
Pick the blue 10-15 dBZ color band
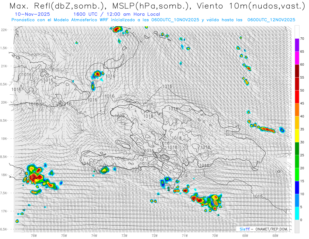pos(297,187)
